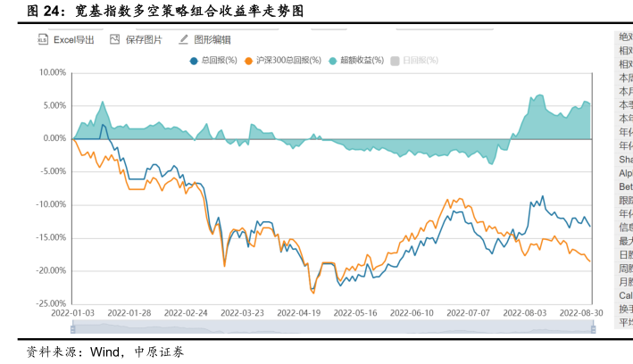This screenshot has height=364, width=633.
Task: Select the Calmar row in side panel
Action: click(x=625, y=295)
